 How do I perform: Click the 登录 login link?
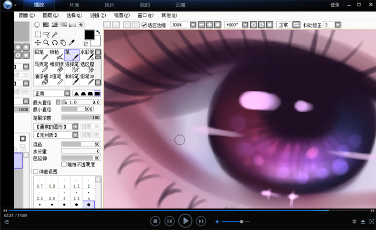point(335,5)
